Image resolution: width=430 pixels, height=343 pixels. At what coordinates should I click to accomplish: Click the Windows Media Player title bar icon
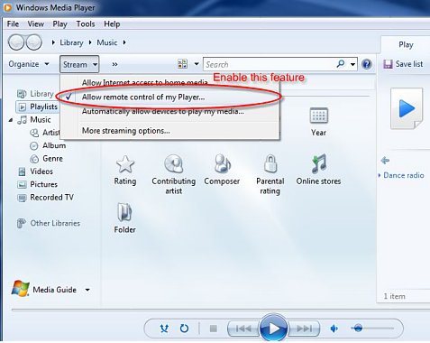pyautogui.click(x=7, y=7)
